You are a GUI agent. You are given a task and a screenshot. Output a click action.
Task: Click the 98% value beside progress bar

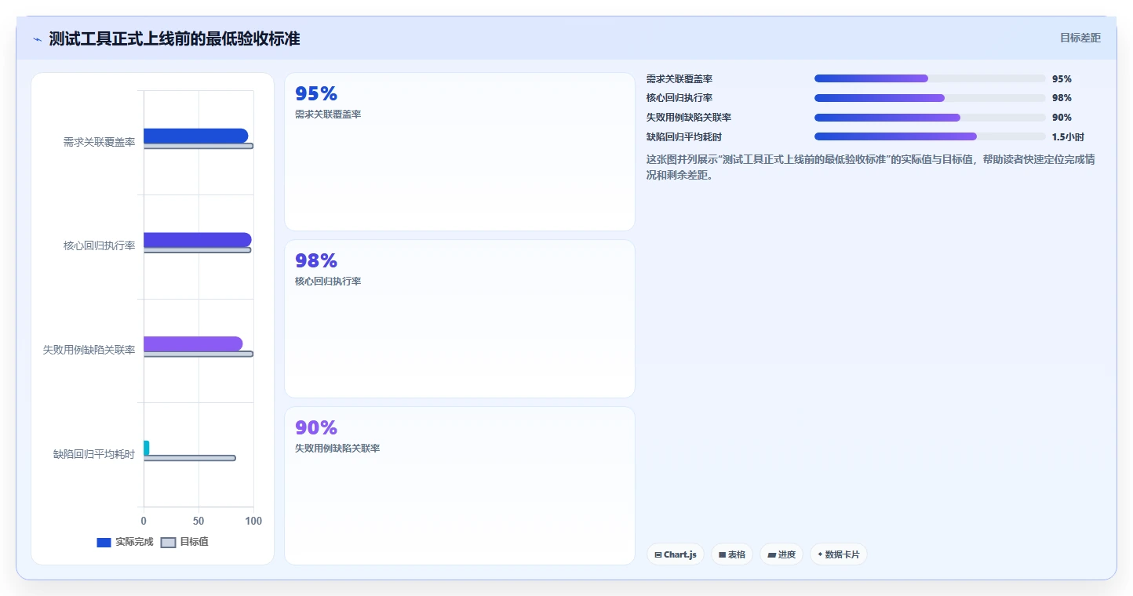pos(1062,98)
